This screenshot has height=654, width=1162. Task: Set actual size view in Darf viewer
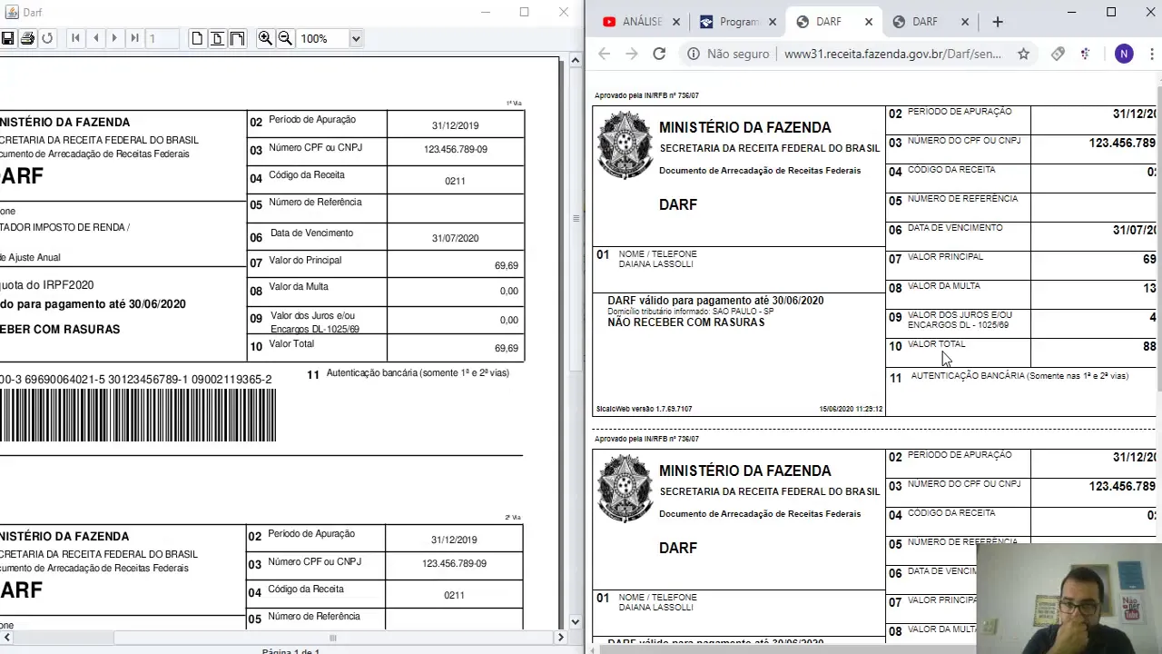pos(197,38)
